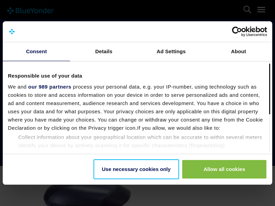Click the small blue logo in the cookie dialog
The height and width of the screenshot is (206, 275).
point(12,32)
